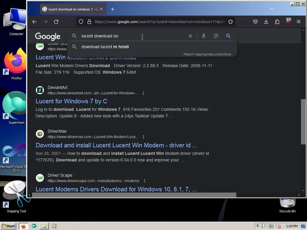Image resolution: width=307 pixels, height=230 pixels.
Task: Search by image with Lens icon
Action: [216, 36]
